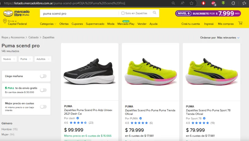
Task: Turn on Mejor precio en cuotas
Action: [43, 107]
